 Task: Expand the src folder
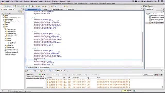[x=4, y=16]
